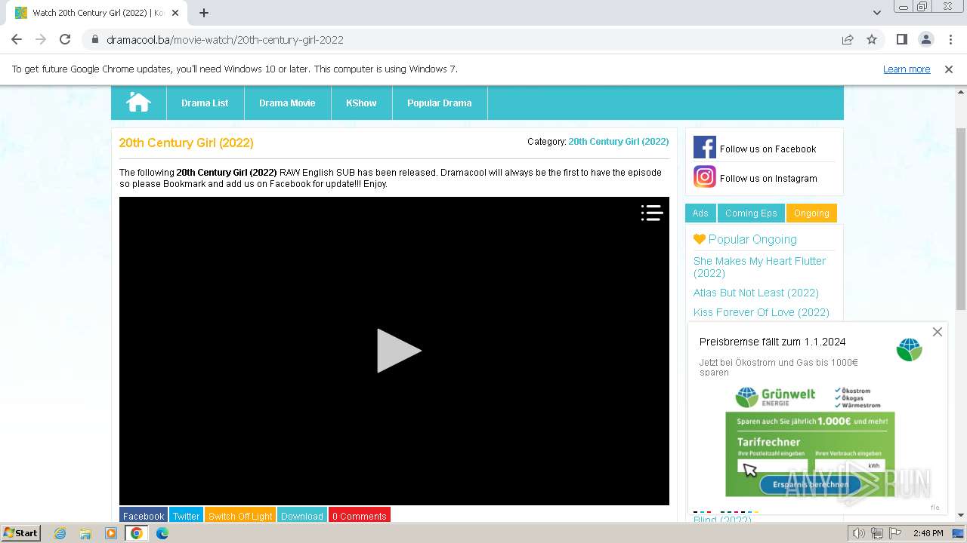Viewport: 967px width, 543px height.
Task: Click the Grünwelt Energie ad banner logo
Action: [x=776, y=397]
